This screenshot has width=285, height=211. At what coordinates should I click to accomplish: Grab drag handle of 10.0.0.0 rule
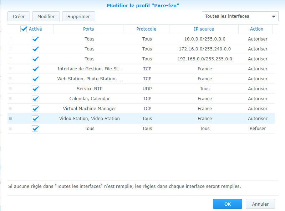tap(10, 39)
